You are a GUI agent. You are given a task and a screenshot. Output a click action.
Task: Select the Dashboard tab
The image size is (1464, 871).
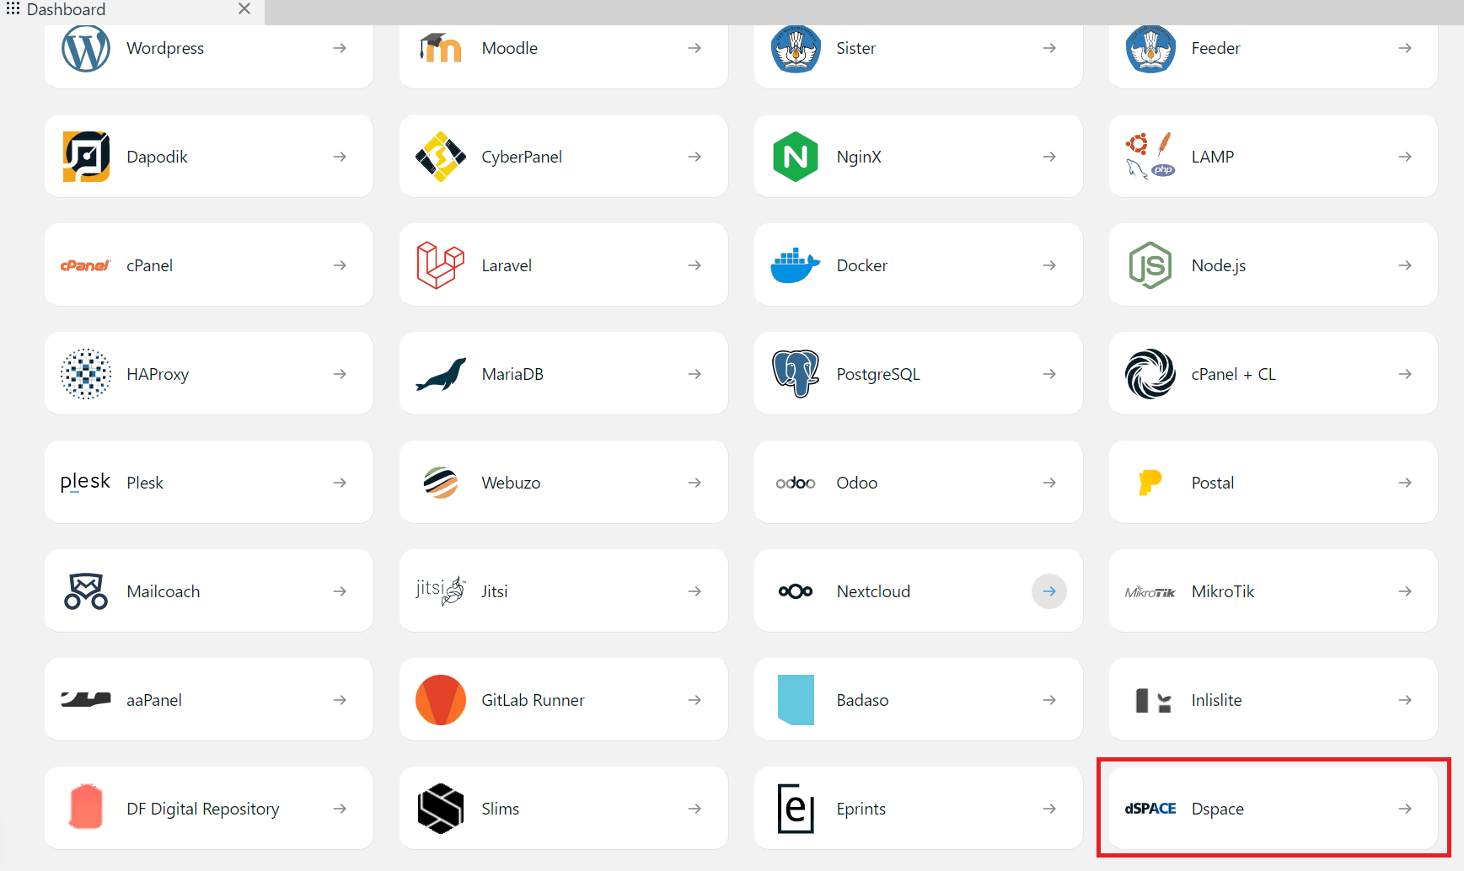pos(66,10)
